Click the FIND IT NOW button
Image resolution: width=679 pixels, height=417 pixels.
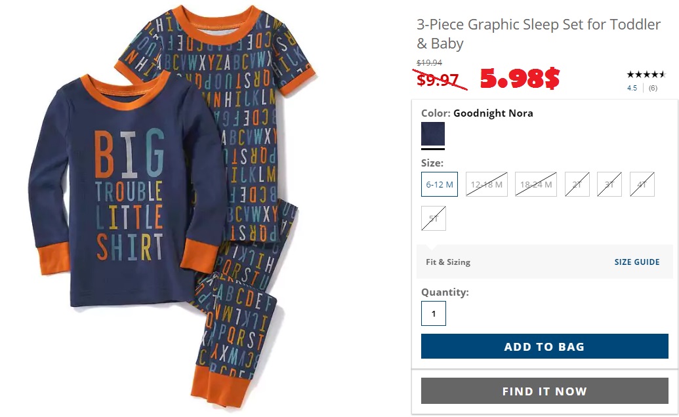tap(545, 391)
